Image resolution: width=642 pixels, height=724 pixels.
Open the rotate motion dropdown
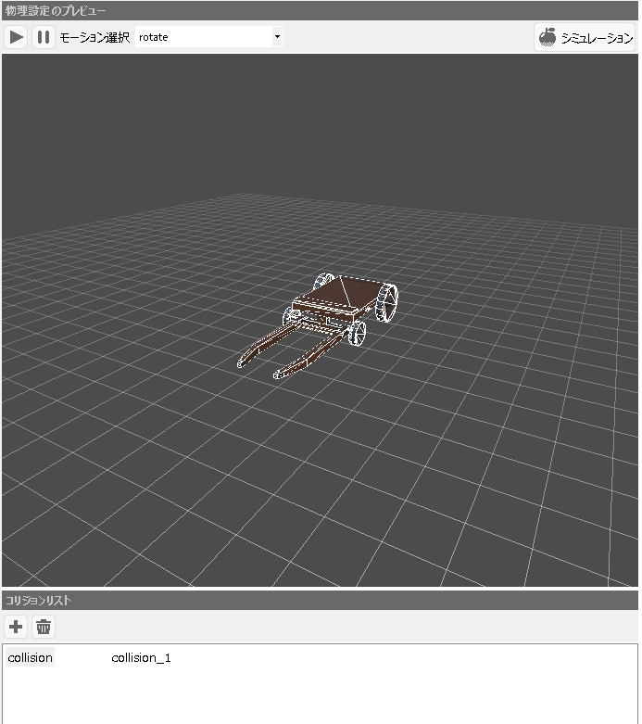(x=208, y=37)
